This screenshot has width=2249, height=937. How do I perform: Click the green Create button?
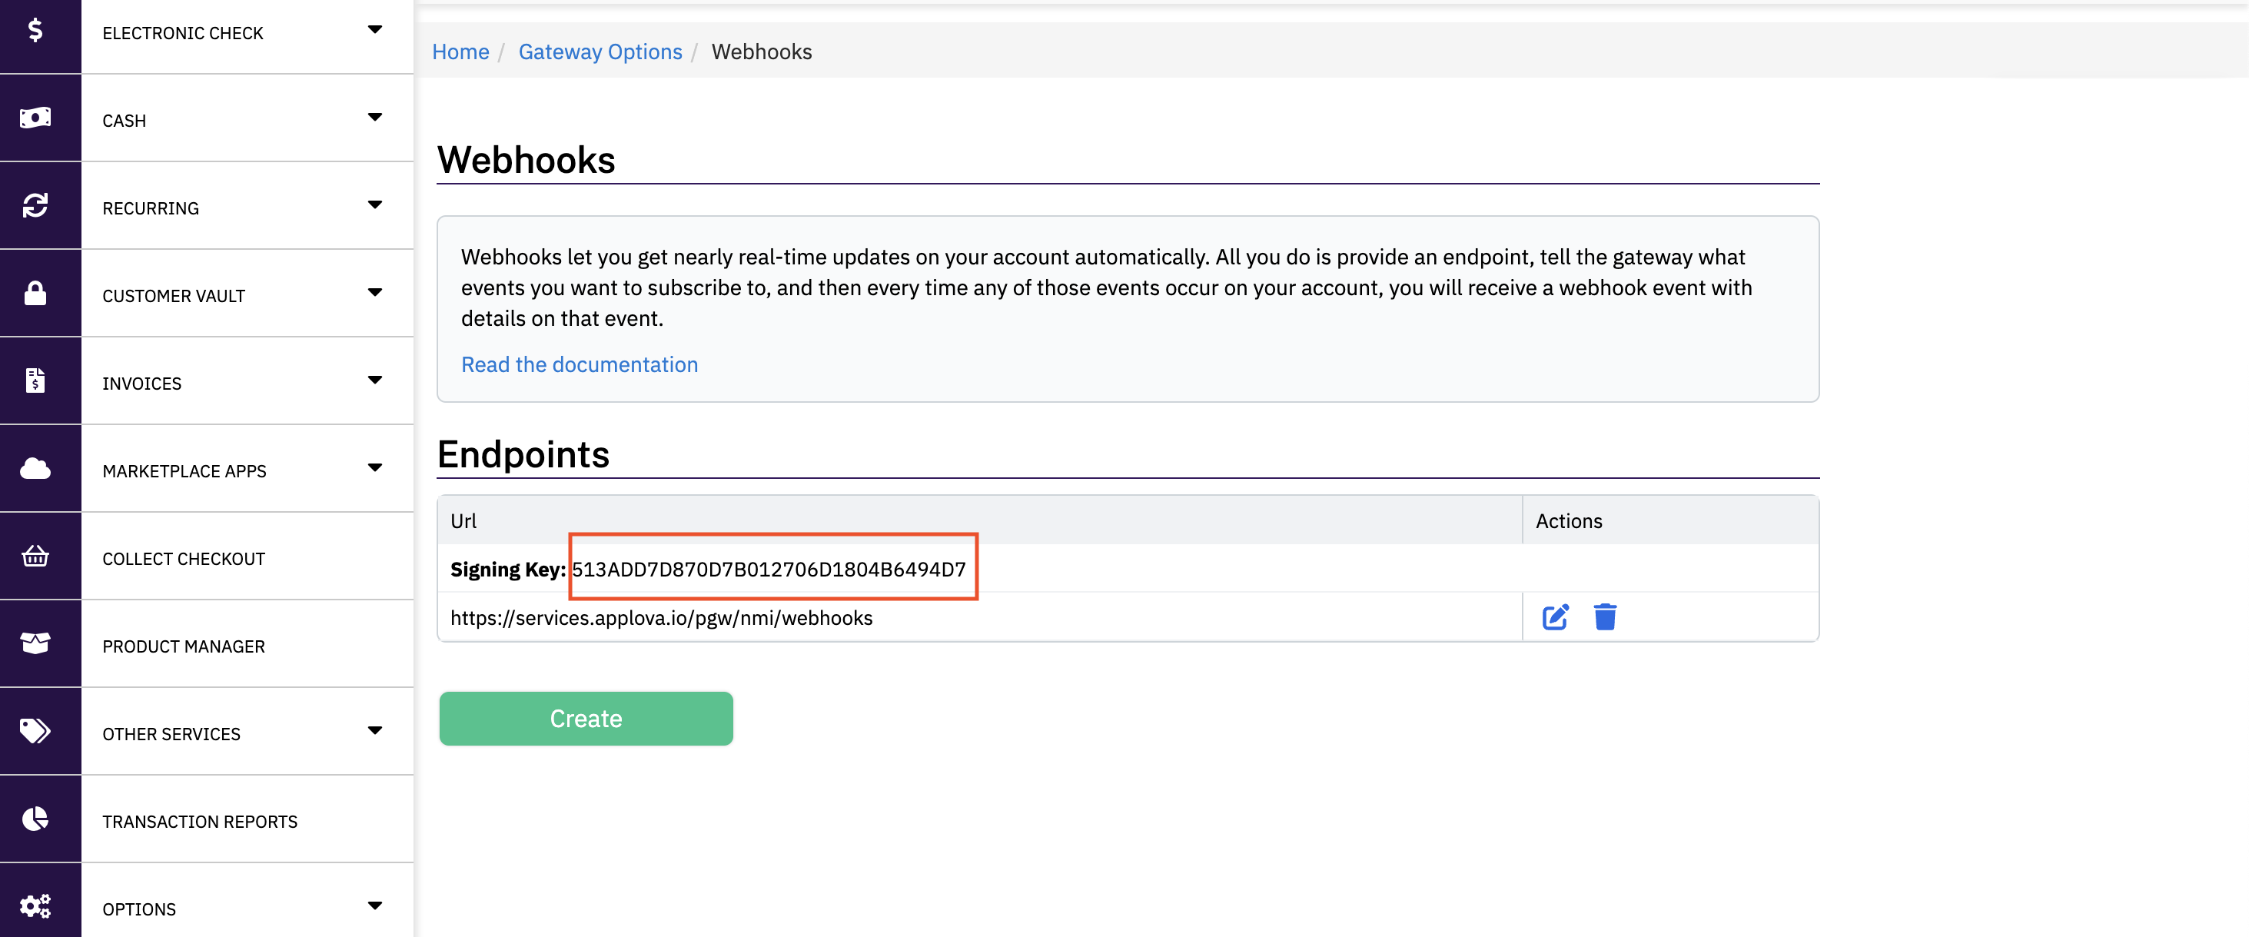[585, 719]
